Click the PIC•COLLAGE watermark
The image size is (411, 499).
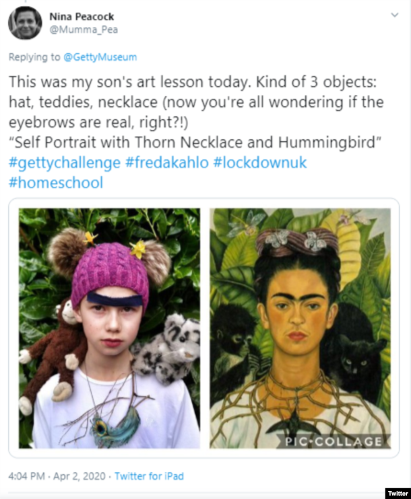[334, 441]
